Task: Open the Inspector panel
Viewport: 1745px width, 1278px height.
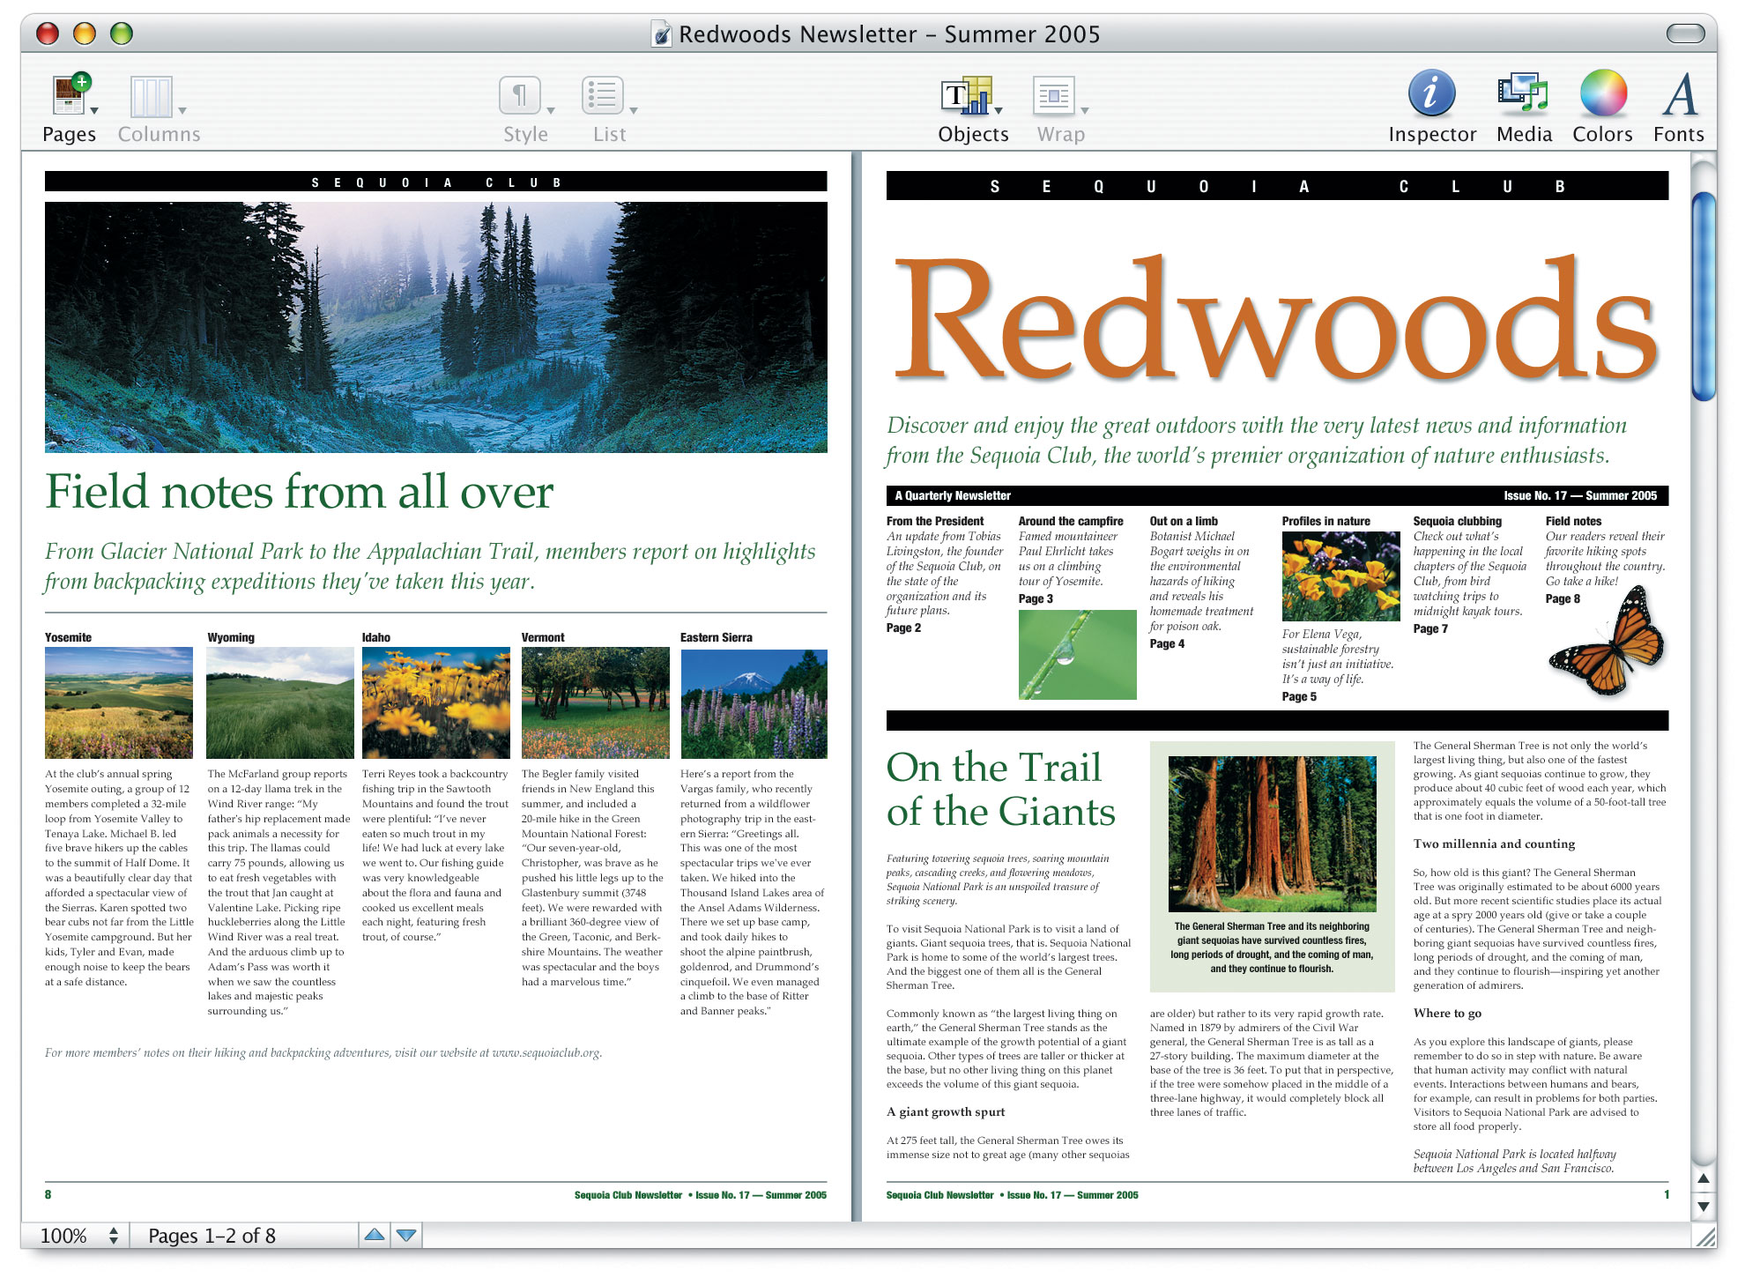Action: point(1430,93)
